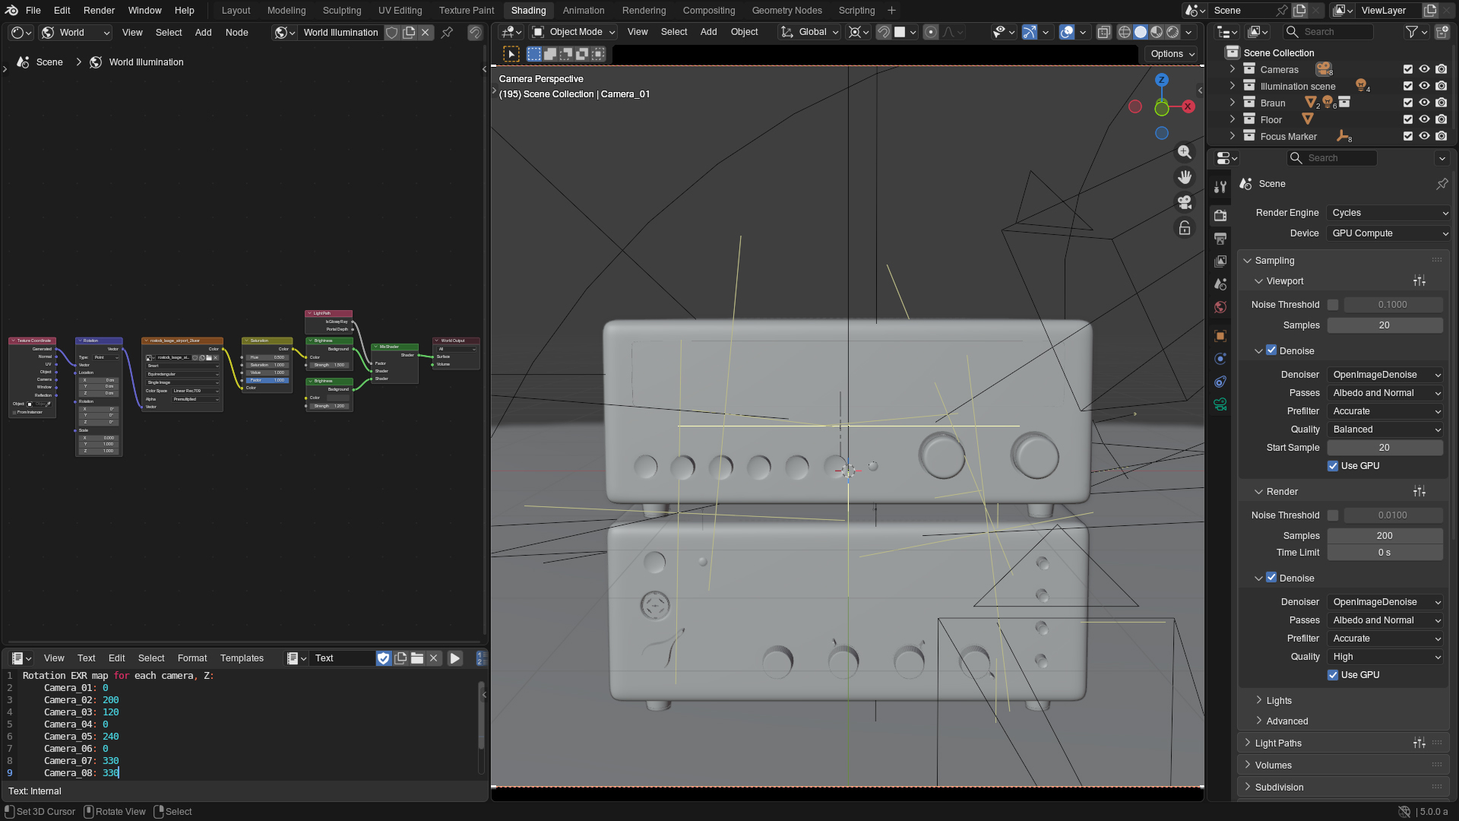
Task: Click the pan hand viewport gizmo
Action: pyautogui.click(x=1184, y=177)
